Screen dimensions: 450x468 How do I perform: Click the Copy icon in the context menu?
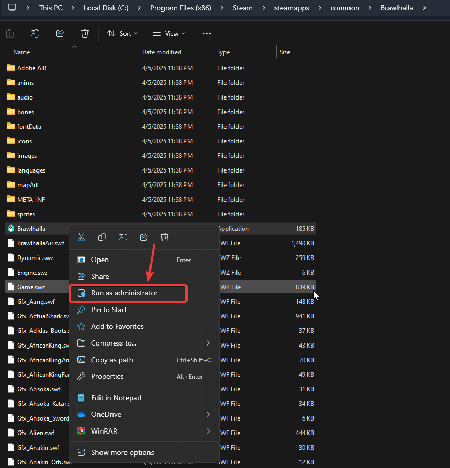pyautogui.click(x=102, y=237)
